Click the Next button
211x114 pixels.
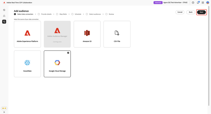point(201,12)
